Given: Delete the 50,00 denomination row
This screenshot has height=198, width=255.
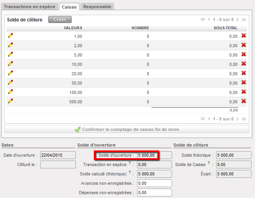Looking at the screenshot, I should [x=244, y=83].
